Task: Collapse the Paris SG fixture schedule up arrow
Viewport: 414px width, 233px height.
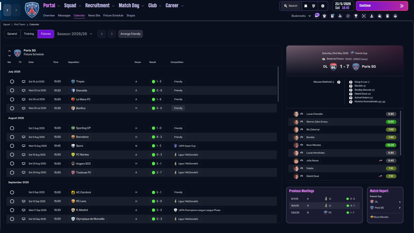Action: click(9, 51)
